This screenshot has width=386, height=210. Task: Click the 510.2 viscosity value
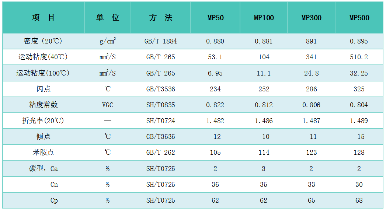(x=359, y=57)
